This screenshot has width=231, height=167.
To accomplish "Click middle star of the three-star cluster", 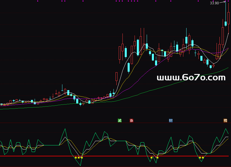I will pos(79,157).
